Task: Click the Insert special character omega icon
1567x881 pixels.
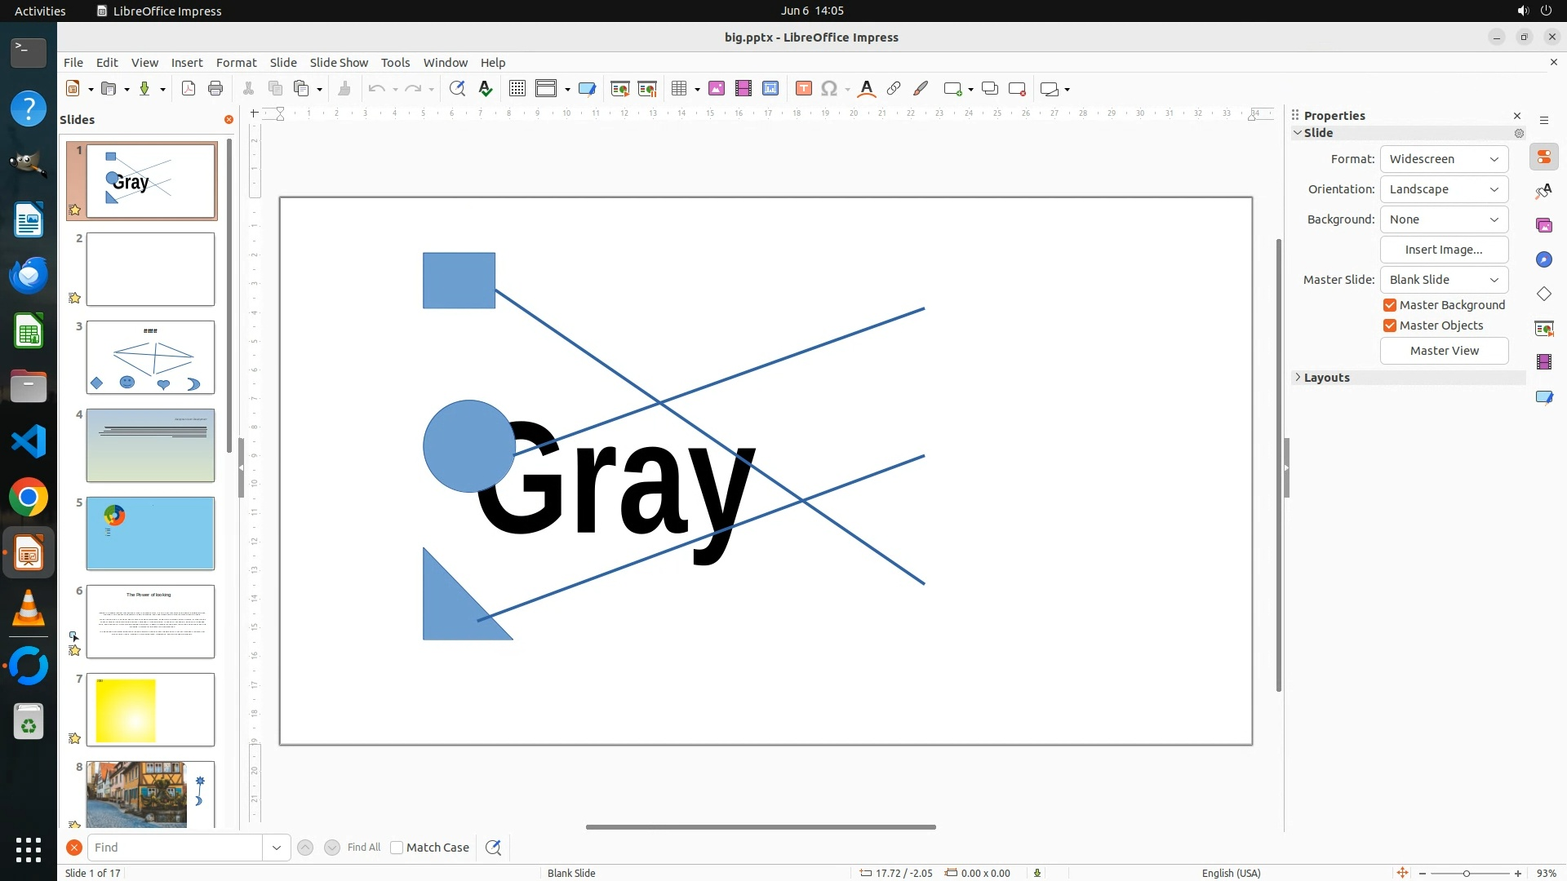Action: [x=829, y=89]
